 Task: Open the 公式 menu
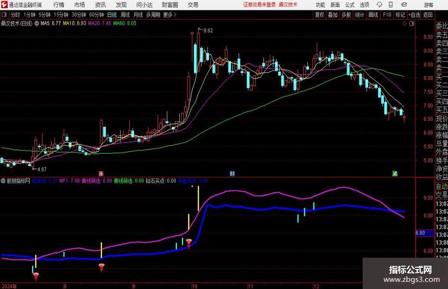350,5
